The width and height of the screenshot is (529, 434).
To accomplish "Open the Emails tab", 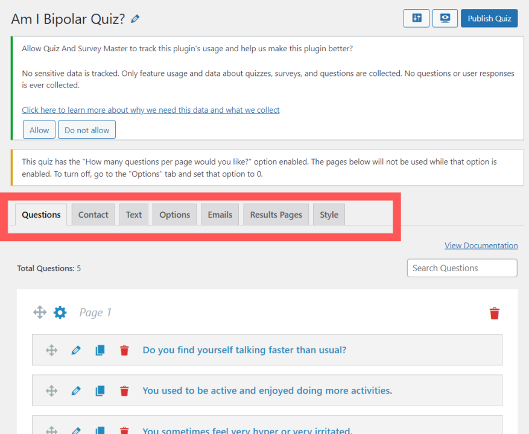I will (220, 214).
